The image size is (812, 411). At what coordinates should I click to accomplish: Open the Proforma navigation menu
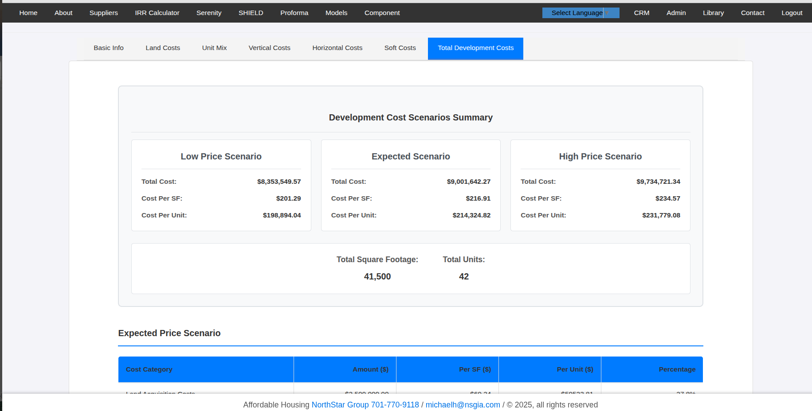click(x=294, y=13)
